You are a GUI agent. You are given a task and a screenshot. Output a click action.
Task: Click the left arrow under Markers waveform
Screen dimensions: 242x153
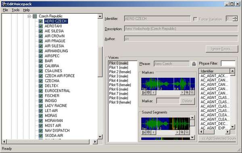click(x=153, y=93)
